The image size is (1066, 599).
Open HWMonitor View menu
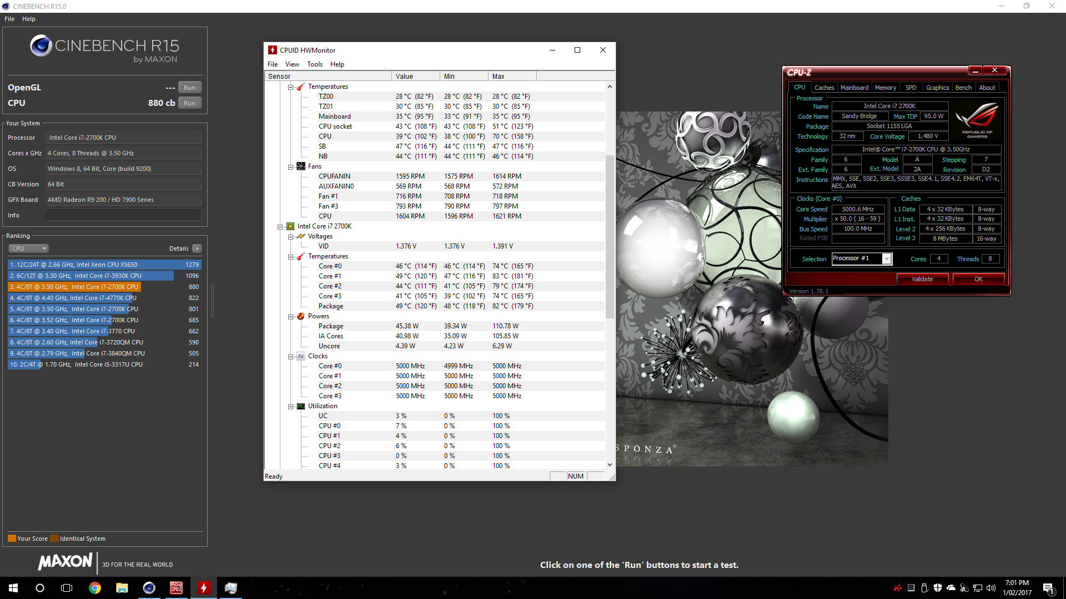click(x=292, y=64)
